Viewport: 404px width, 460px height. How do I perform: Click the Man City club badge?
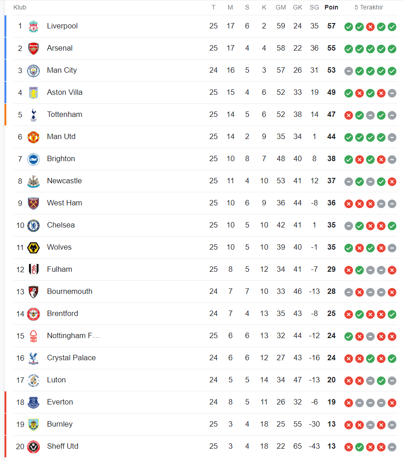pyautogui.click(x=33, y=71)
